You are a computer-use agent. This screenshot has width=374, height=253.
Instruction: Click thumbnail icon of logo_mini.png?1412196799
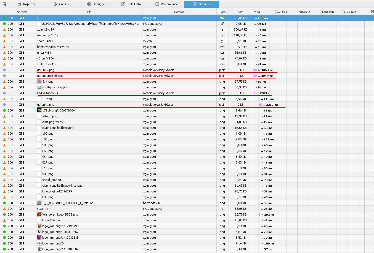click(x=39, y=226)
